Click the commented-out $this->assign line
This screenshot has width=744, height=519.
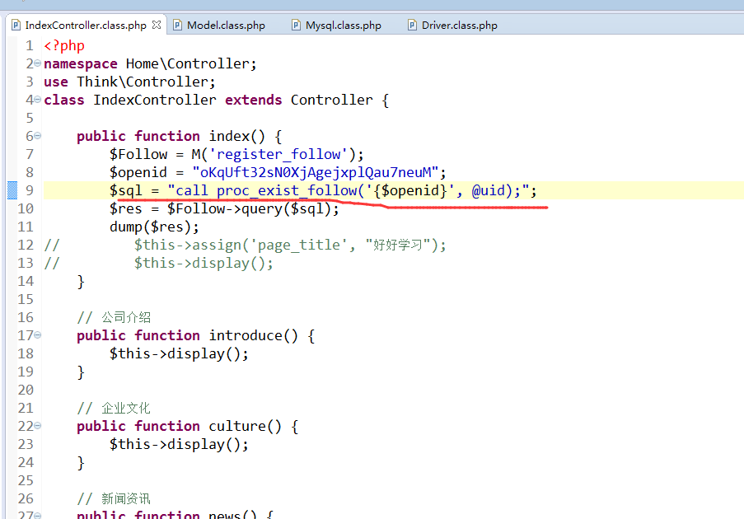[289, 245]
